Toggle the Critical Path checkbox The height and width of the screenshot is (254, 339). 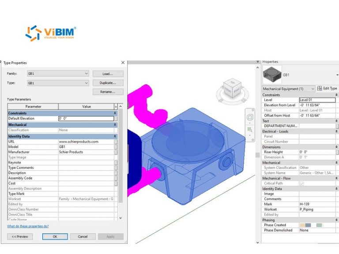pos(302,183)
